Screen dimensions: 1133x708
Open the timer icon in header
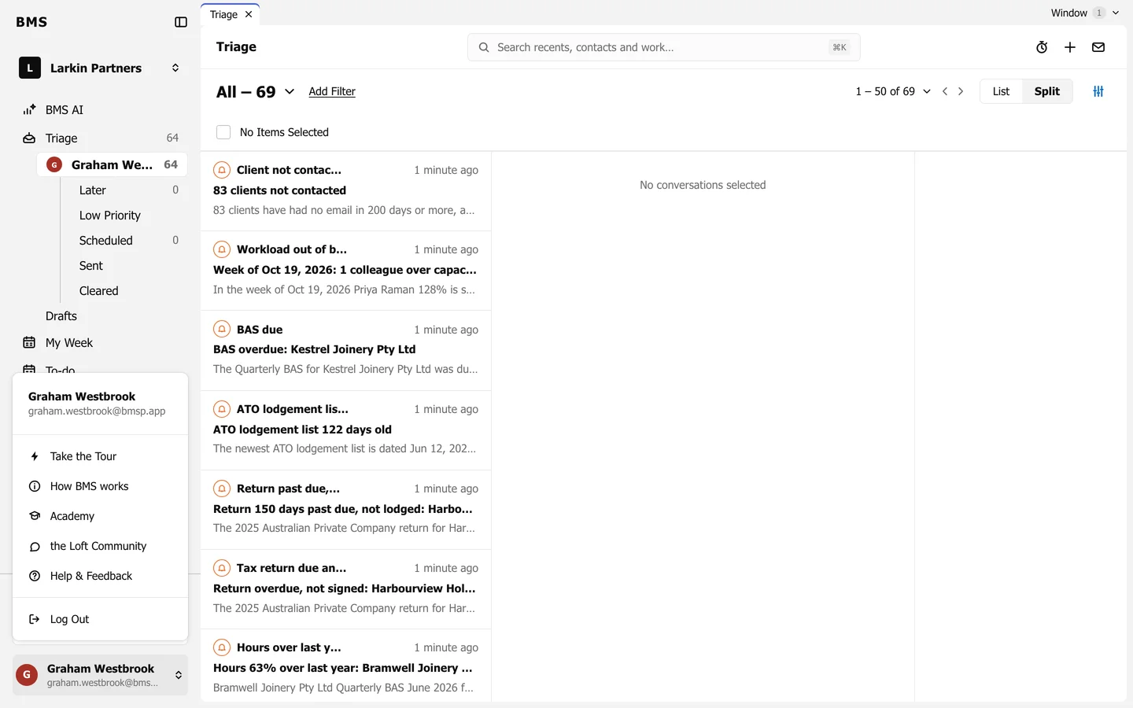(1042, 47)
